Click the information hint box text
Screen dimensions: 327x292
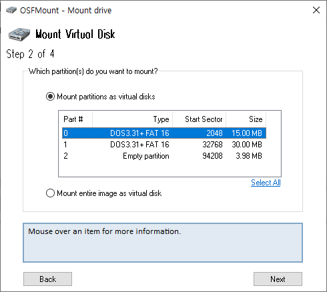(x=104, y=231)
